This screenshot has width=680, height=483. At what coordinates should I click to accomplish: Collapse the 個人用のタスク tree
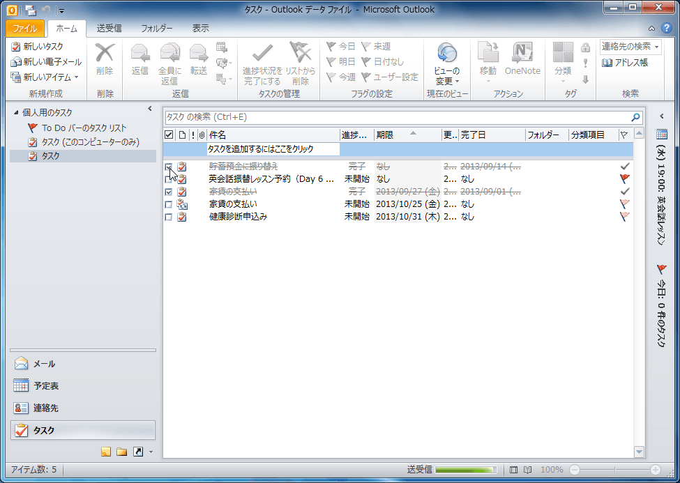click(x=16, y=113)
